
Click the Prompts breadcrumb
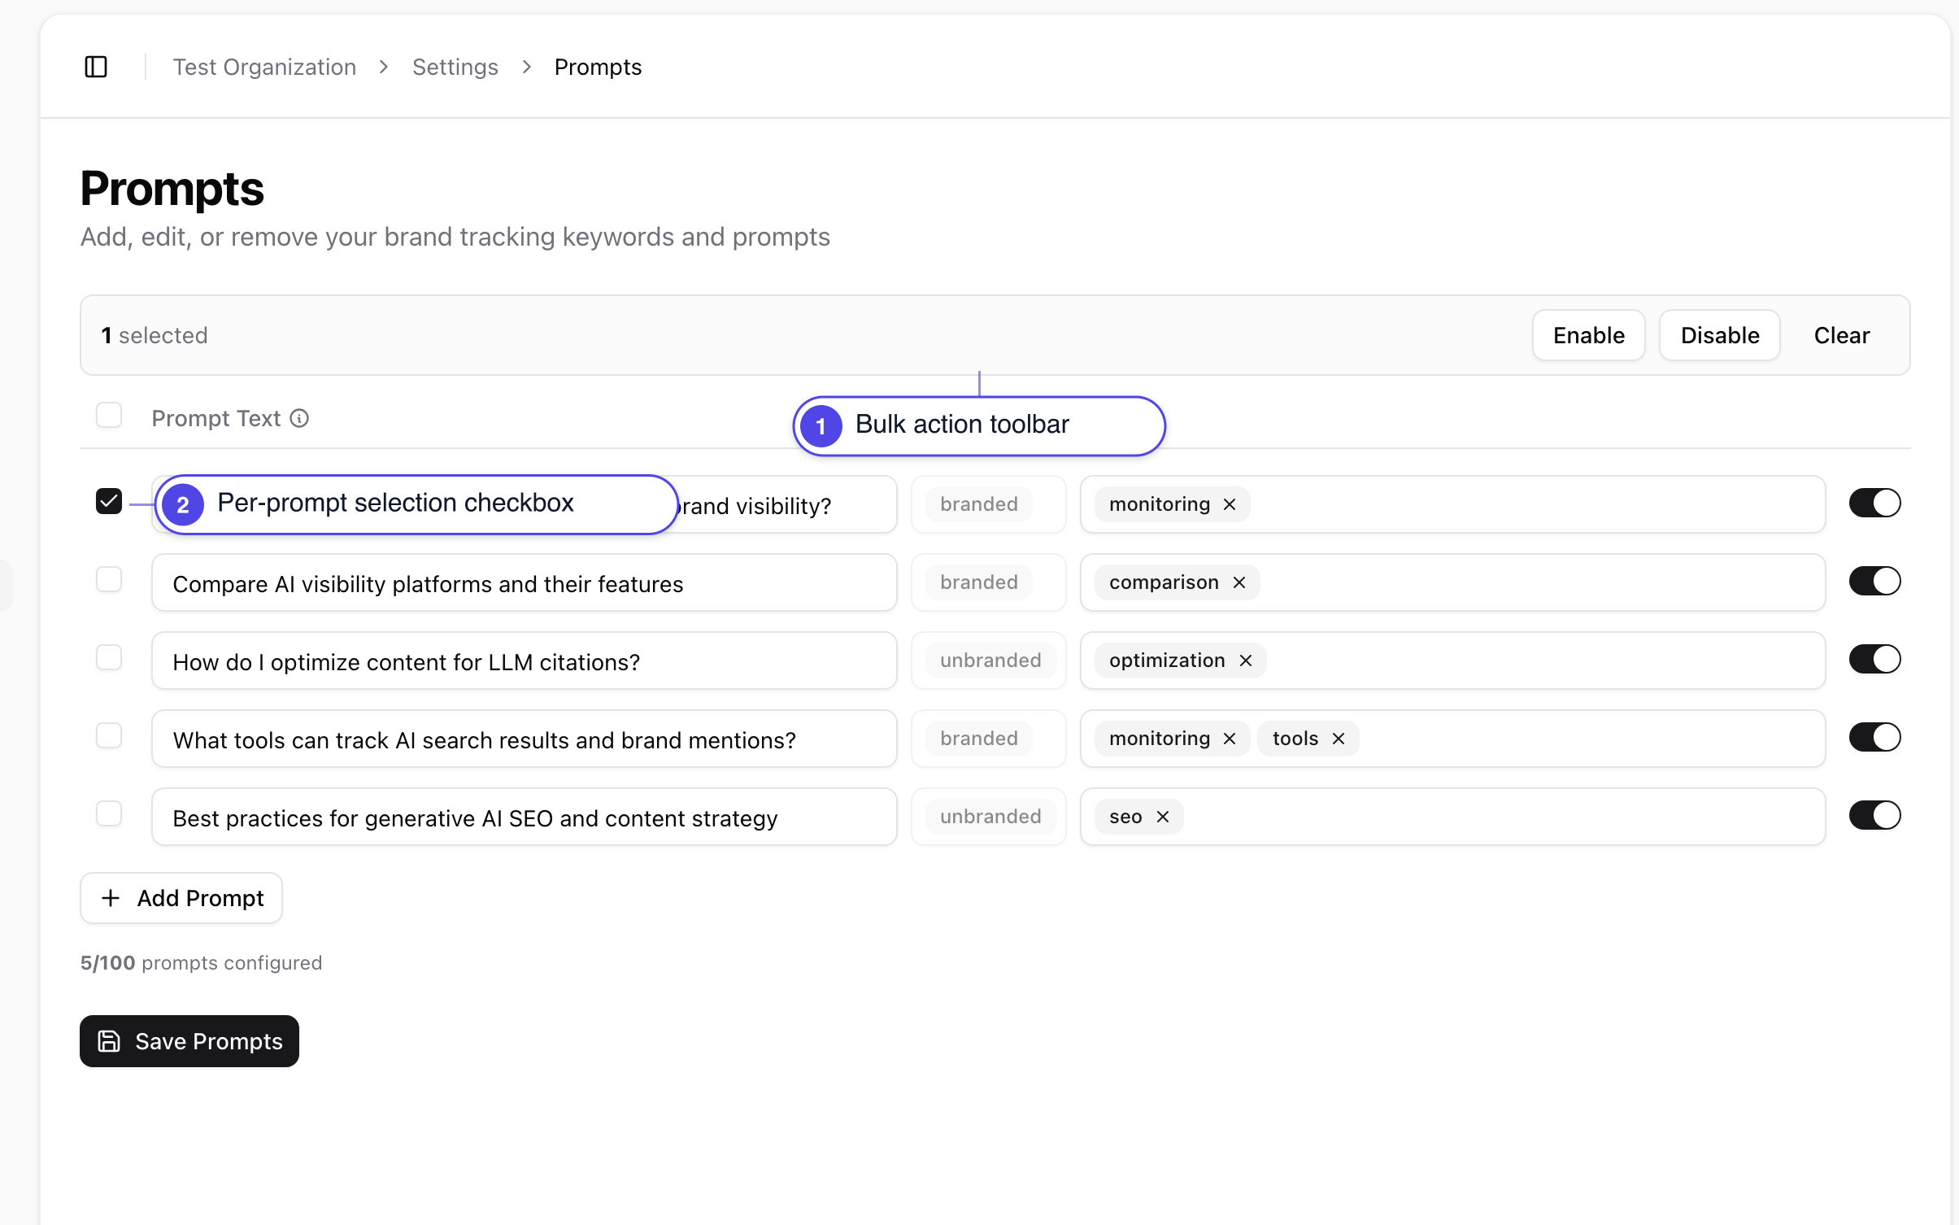pos(598,67)
